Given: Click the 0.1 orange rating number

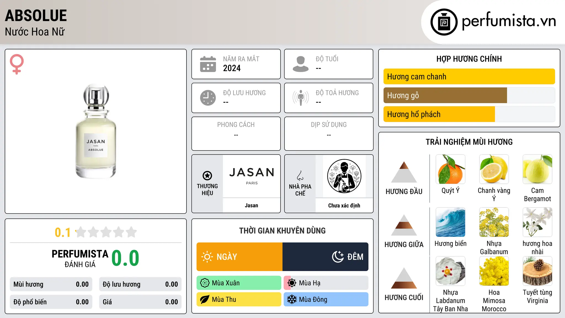Looking at the screenshot, I should pyautogui.click(x=63, y=232).
